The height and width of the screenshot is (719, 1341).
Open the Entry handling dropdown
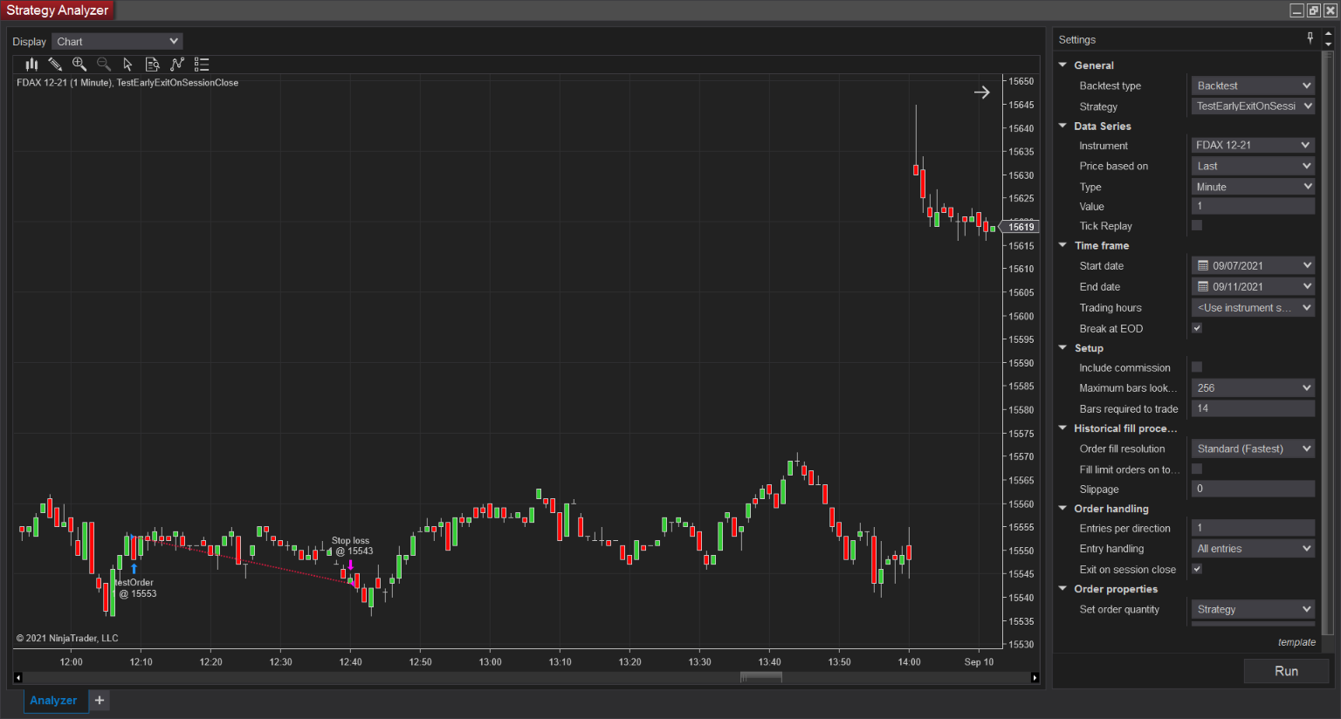coord(1253,548)
